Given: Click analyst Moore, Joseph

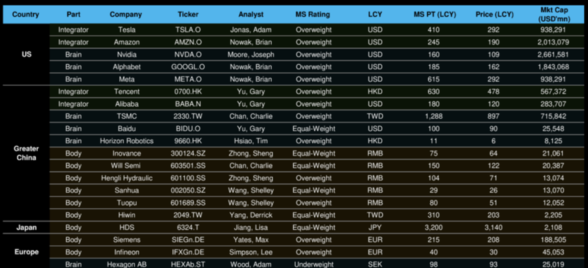Looking at the screenshot, I should [251, 55].
